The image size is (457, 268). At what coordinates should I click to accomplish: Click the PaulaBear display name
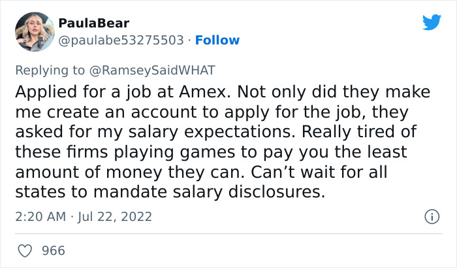(94, 24)
